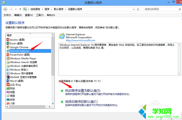Click the Forward navigation arrow

pyautogui.click(x=11, y=9)
